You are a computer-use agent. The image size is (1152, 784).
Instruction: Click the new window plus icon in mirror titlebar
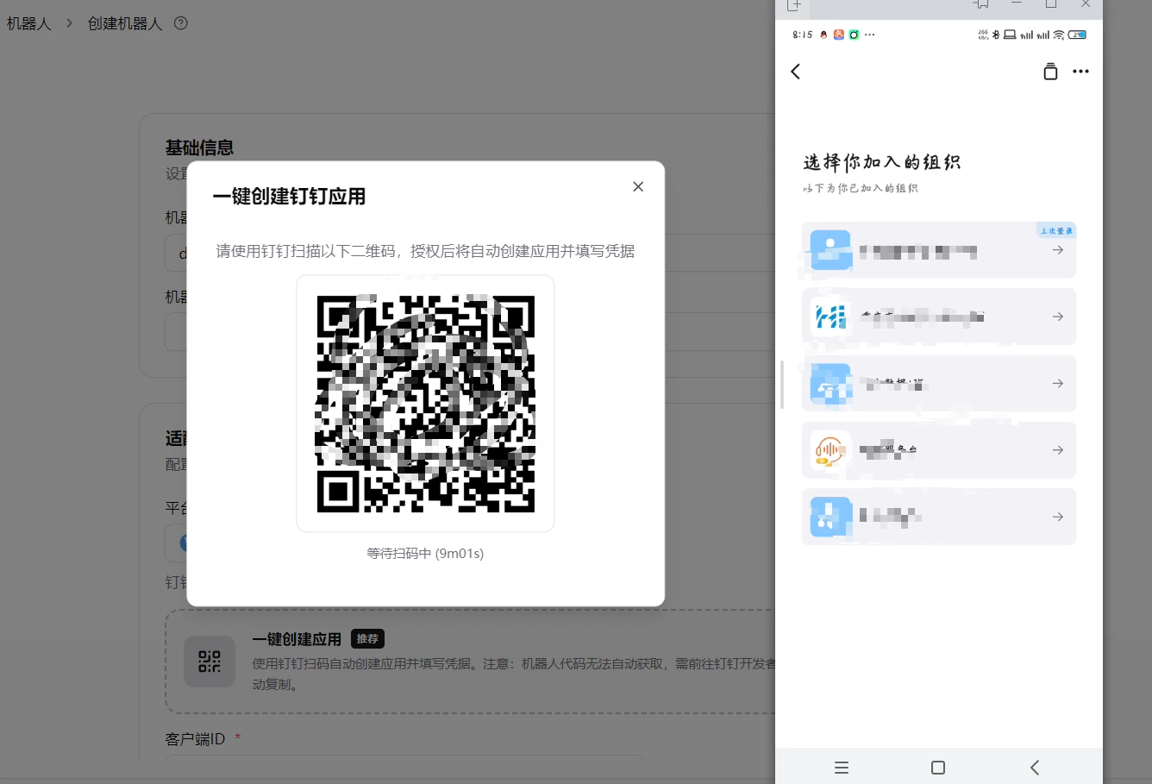[x=794, y=5]
